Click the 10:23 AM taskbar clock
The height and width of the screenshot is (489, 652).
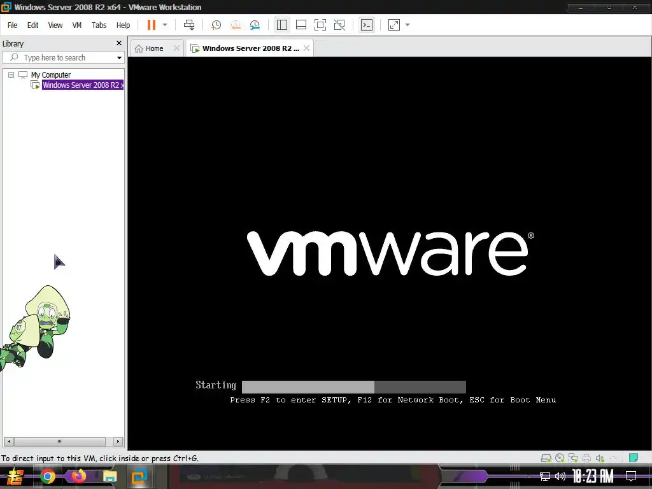pos(593,476)
